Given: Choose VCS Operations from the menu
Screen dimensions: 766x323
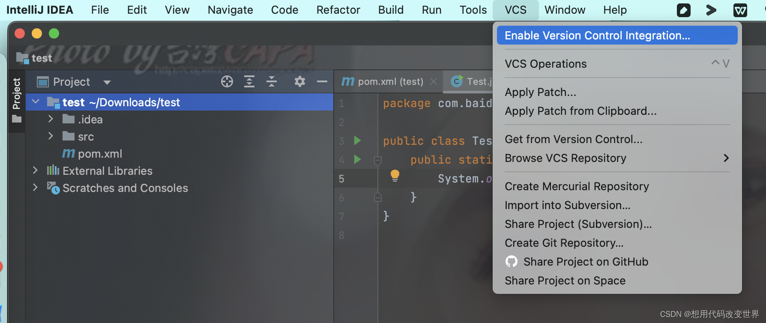Looking at the screenshot, I should tap(617, 63).
